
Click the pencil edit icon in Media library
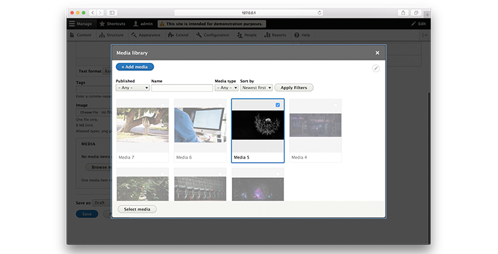pos(375,68)
